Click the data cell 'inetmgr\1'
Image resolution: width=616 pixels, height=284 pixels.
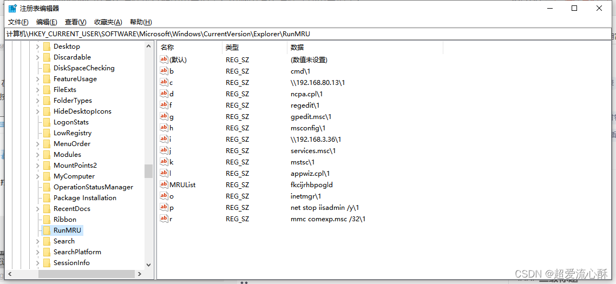click(x=306, y=196)
